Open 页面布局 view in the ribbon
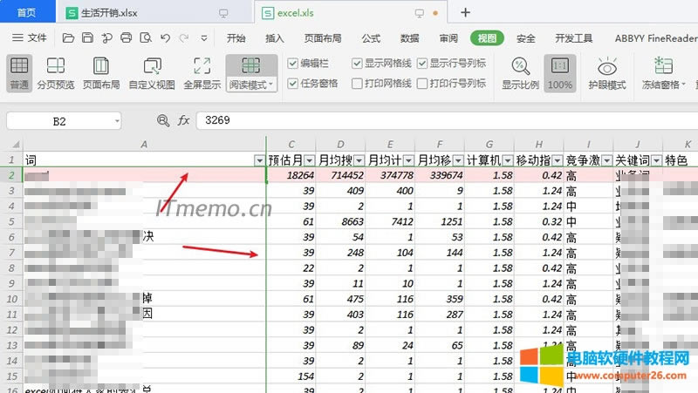The width and height of the screenshot is (698, 393). point(101,73)
